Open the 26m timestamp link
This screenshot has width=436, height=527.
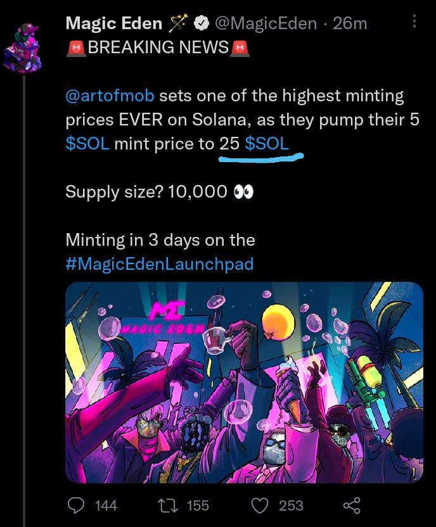pyautogui.click(x=350, y=23)
